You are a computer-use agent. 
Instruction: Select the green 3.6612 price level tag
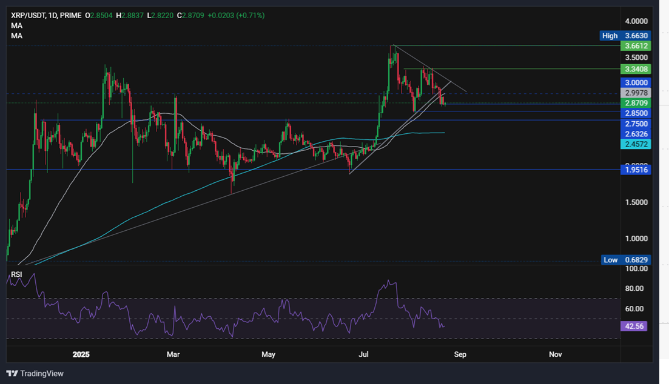pyautogui.click(x=636, y=46)
